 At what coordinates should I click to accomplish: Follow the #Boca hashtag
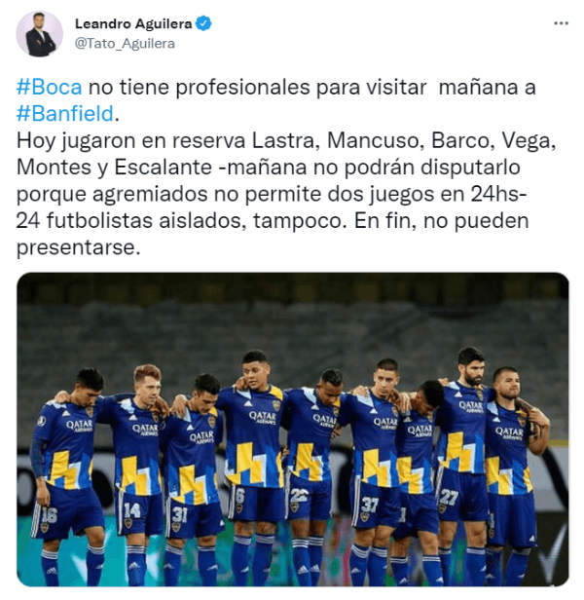click(49, 88)
